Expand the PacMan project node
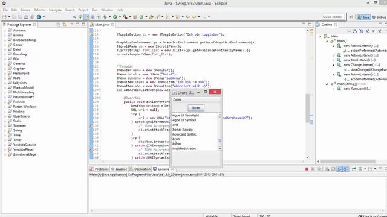 pos(5,102)
